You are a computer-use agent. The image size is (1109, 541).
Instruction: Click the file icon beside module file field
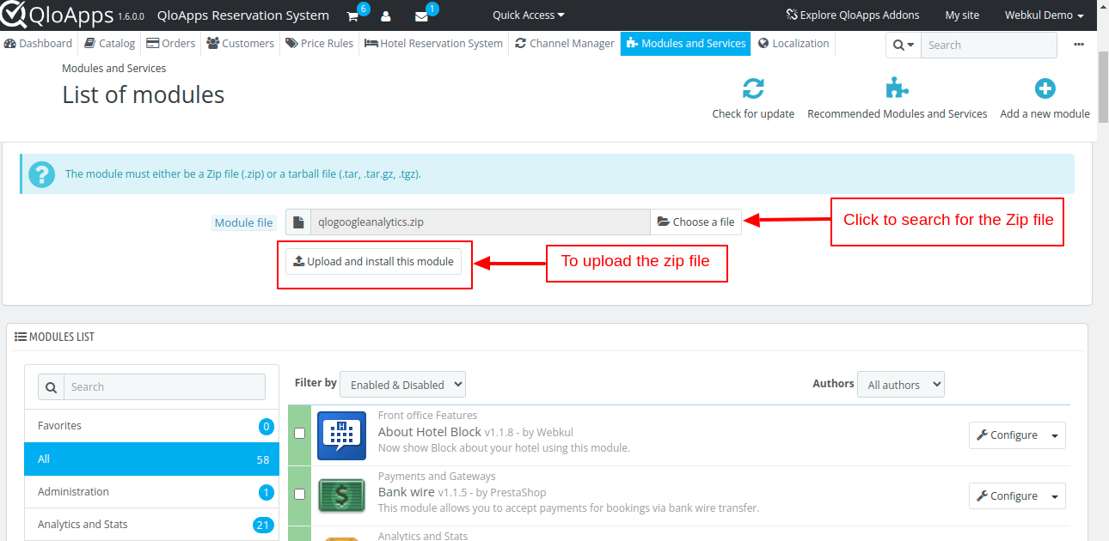(x=298, y=222)
